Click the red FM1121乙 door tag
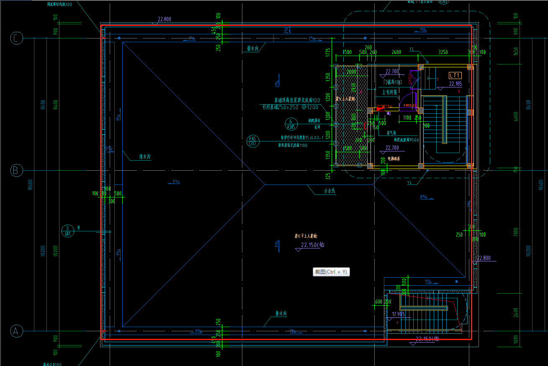Image resolution: width=548 pixels, height=366 pixels. (410, 105)
